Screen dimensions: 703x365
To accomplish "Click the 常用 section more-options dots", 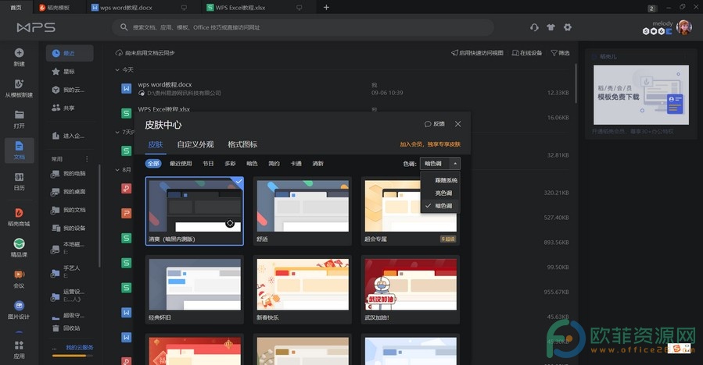I will [87, 159].
